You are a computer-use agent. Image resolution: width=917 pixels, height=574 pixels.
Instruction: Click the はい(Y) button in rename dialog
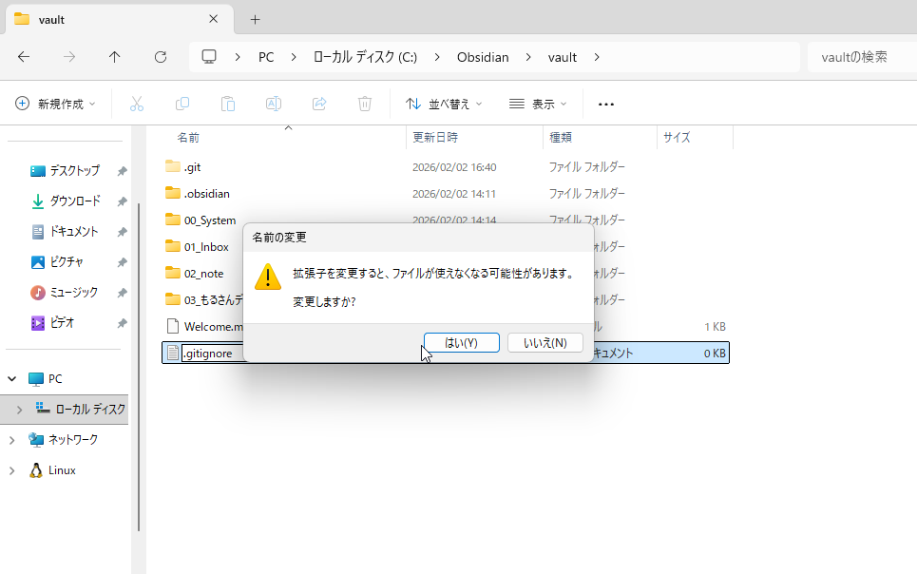click(461, 342)
